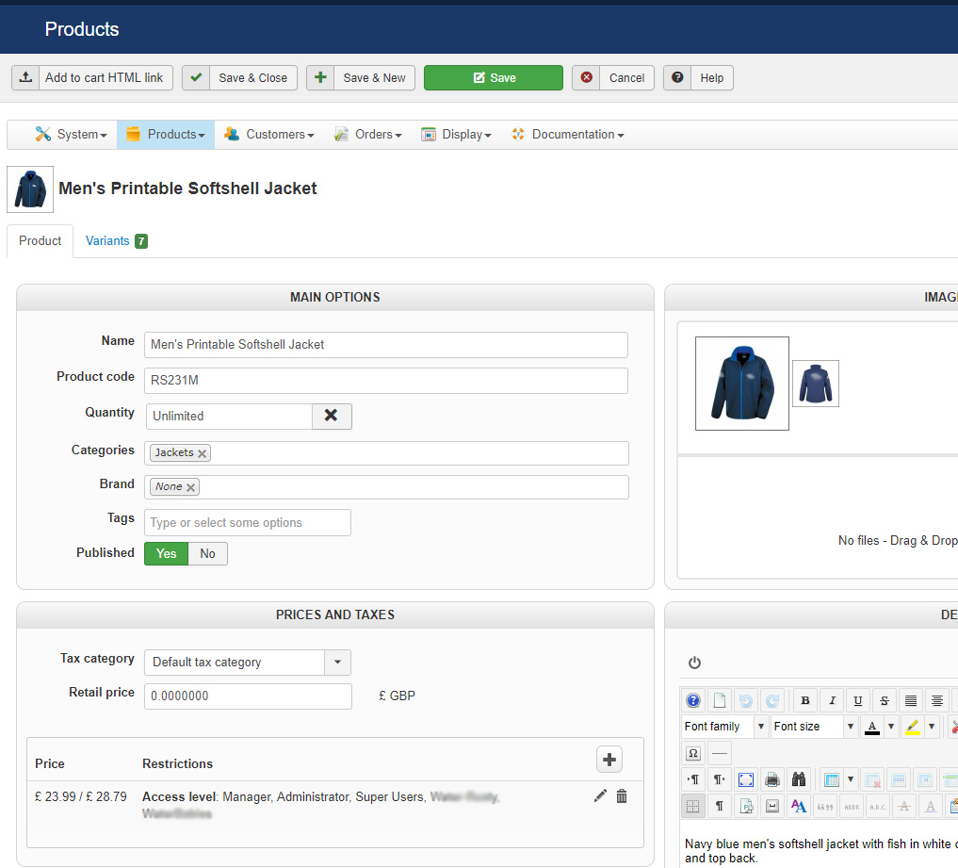Open the Orders menu
Screen dimensions: 958x868
368,135
